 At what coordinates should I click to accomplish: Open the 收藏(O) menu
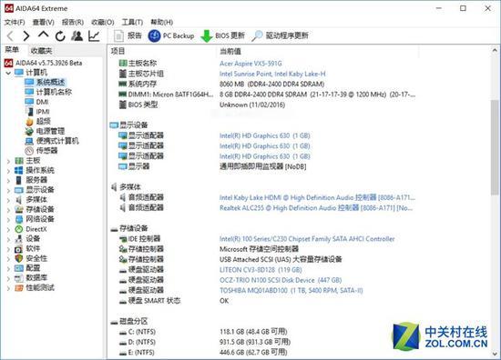point(103,22)
